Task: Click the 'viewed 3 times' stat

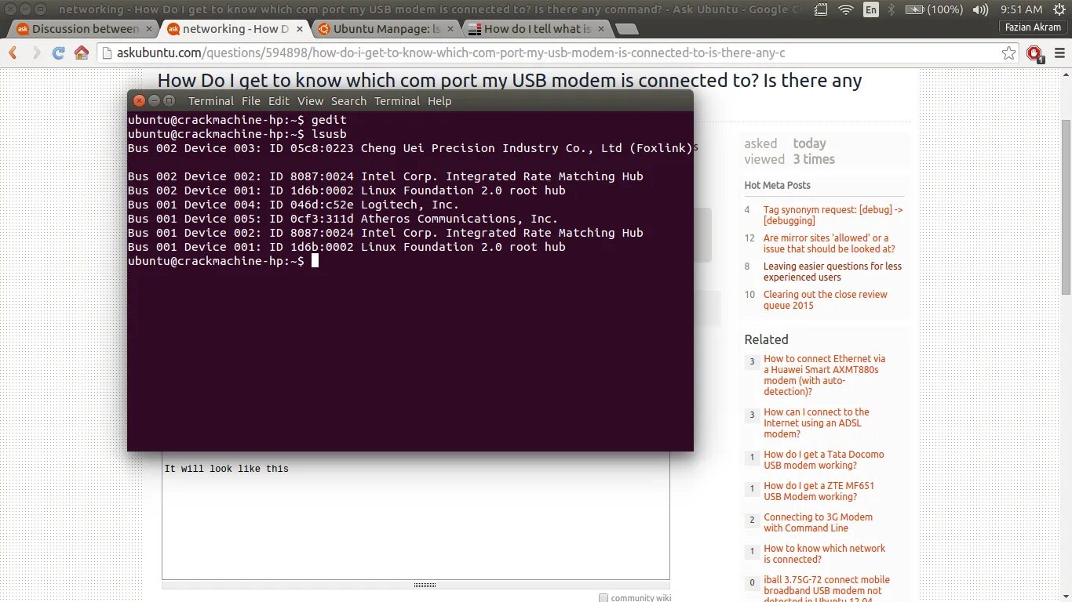Action: [789, 159]
